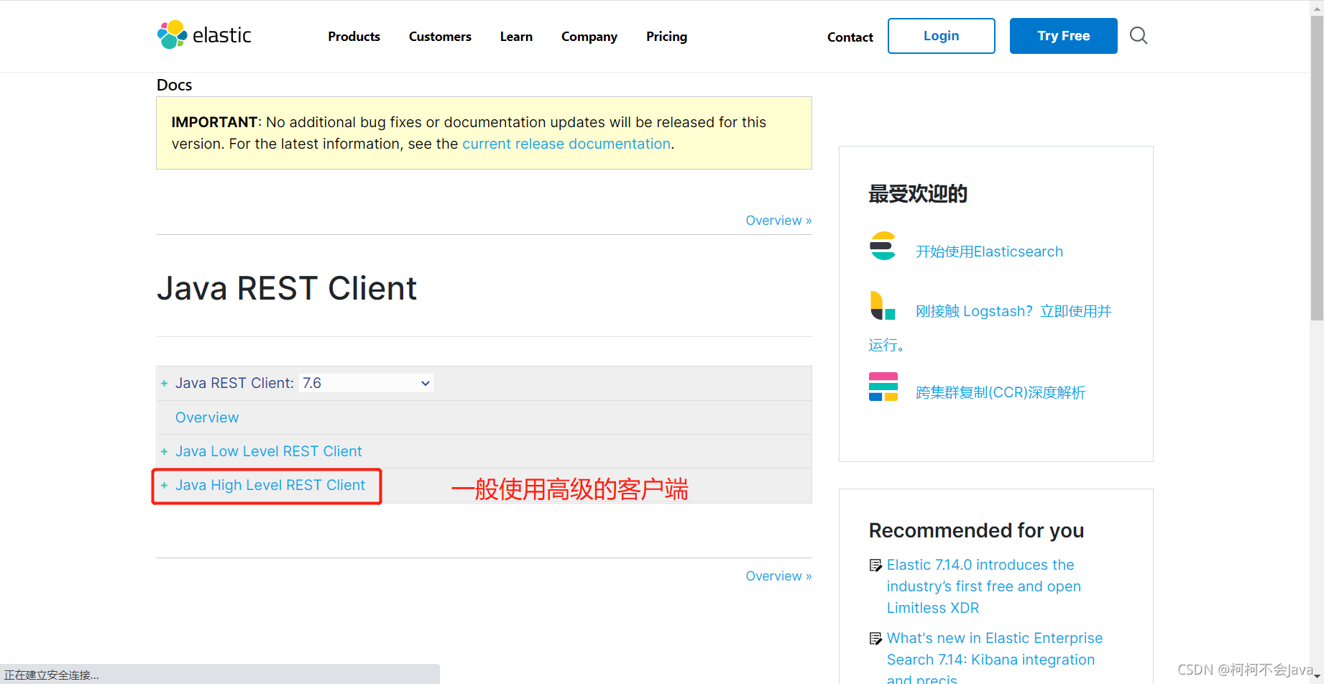The height and width of the screenshot is (684, 1324).
Task: Click the bottom Overview » link
Action: pyautogui.click(x=778, y=576)
